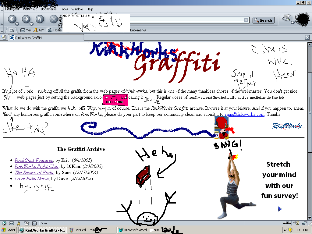Open the Bookmarks menu in menu bar
Screen dimensions: 312x234
click(48, 9)
